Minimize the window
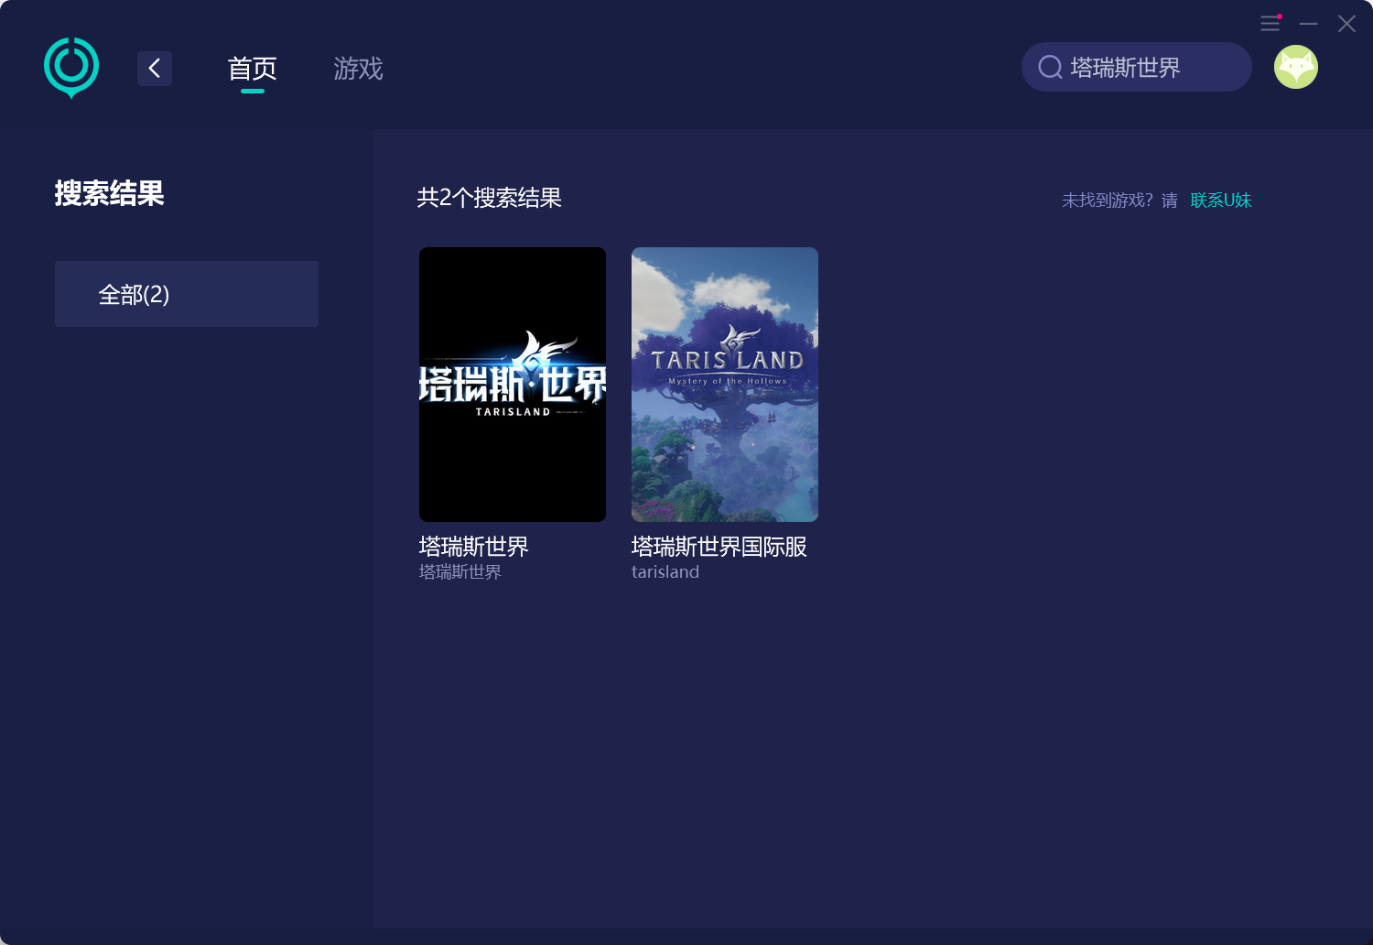Screen dimensions: 1373x945 (x=1309, y=24)
